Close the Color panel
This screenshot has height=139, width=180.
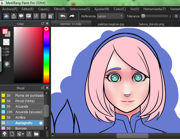47,23
